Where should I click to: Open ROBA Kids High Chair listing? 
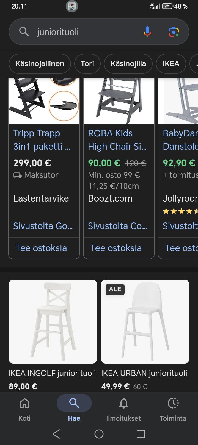[117, 140]
